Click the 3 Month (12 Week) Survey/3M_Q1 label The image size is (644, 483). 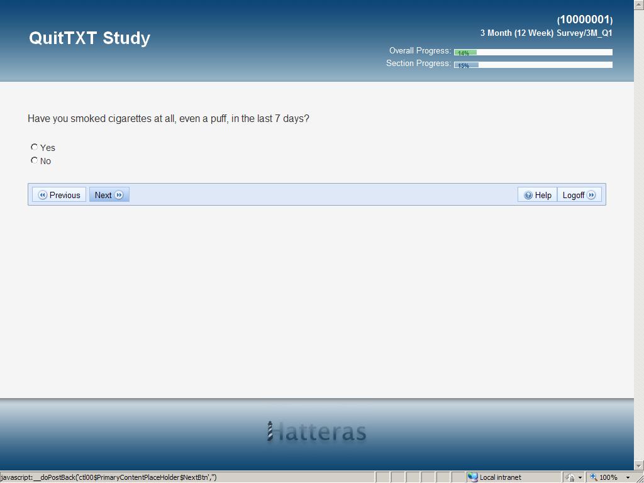click(x=547, y=33)
